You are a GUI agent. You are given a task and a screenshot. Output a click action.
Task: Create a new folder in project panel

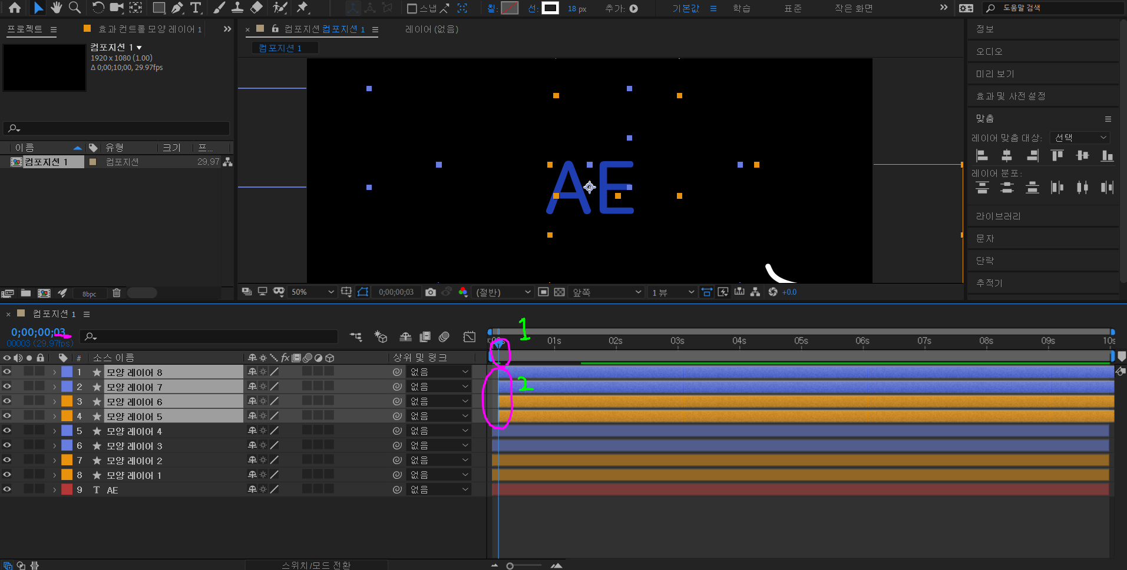(26, 293)
